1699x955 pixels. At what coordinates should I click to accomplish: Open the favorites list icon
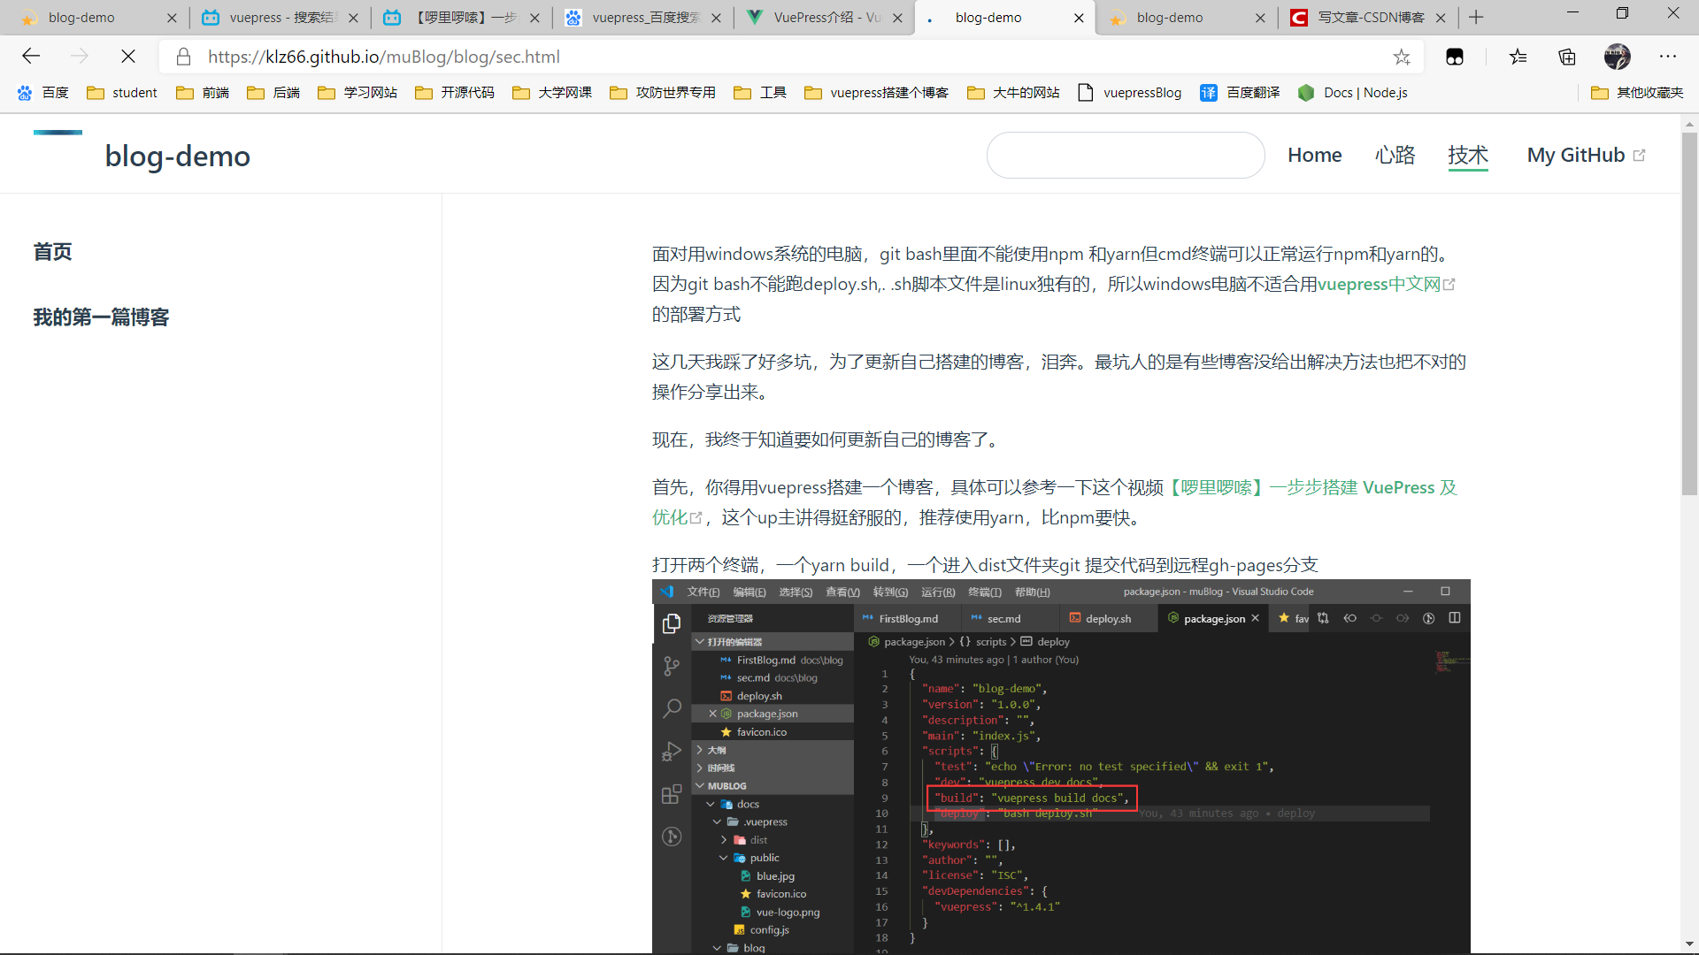point(1518,57)
